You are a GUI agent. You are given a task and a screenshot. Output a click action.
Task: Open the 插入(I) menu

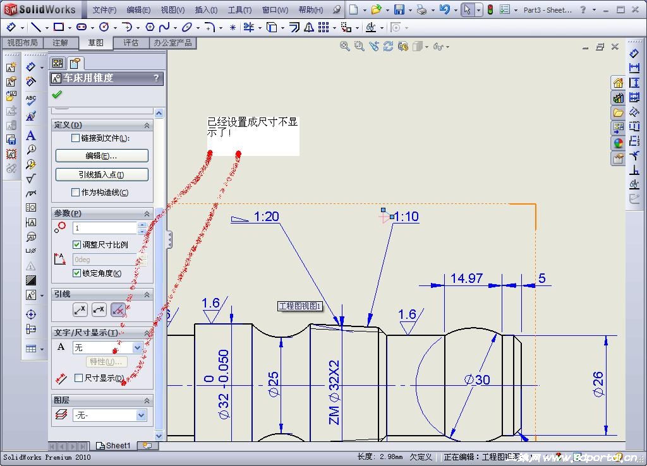206,10
